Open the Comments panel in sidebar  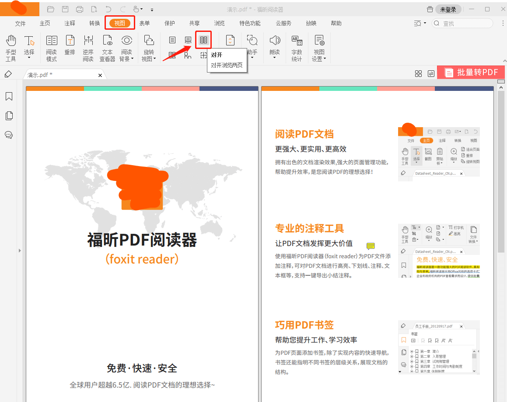coord(9,135)
